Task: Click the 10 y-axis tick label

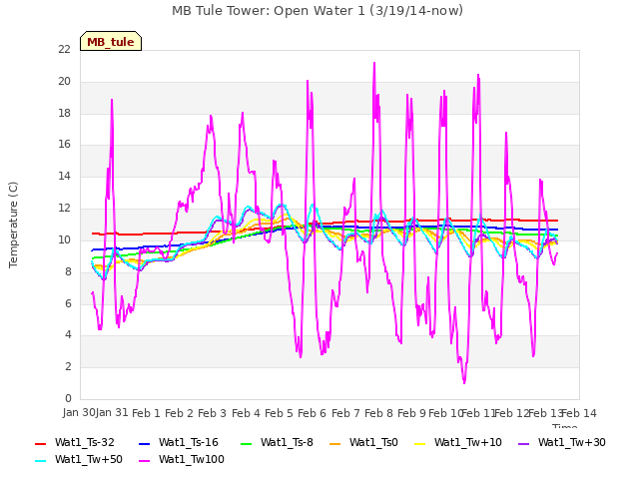Action: pyautogui.click(x=64, y=239)
